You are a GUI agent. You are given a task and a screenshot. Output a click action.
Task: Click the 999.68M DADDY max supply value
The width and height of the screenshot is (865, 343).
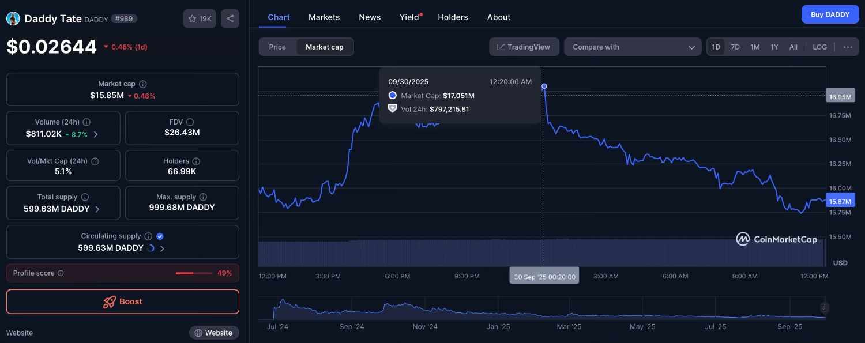coord(182,208)
